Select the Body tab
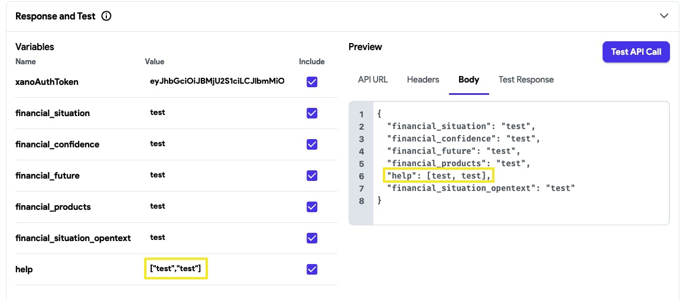 point(468,80)
